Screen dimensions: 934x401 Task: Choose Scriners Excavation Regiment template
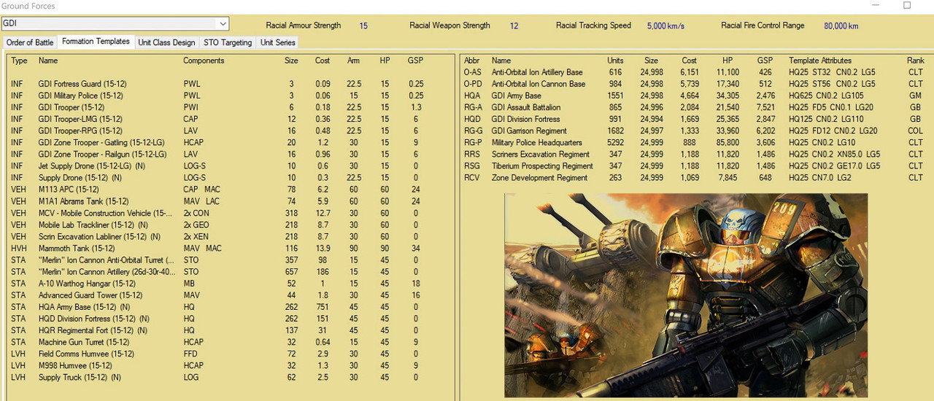[695, 154]
